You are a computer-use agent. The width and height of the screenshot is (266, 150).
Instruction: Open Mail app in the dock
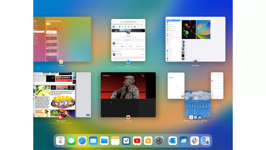click(93, 141)
